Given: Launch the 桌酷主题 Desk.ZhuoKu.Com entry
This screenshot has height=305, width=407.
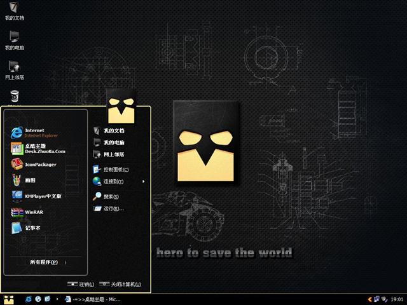Looking at the screenshot, I should point(38,149).
